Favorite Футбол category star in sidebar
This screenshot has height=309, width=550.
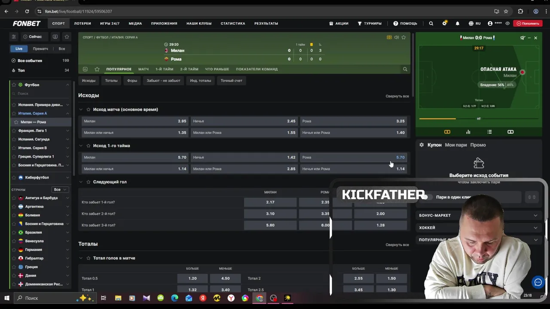click(x=14, y=85)
